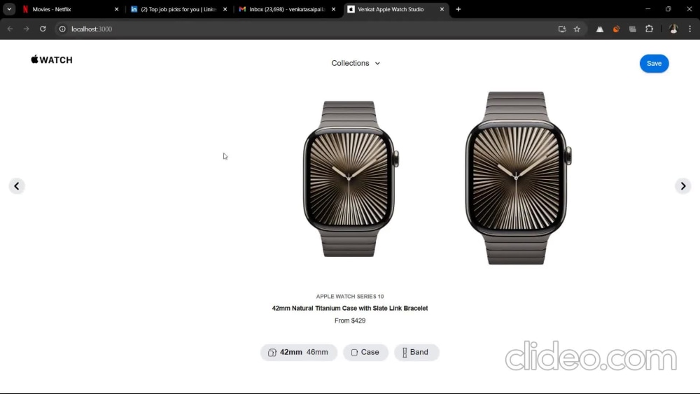Screen dimensions: 700x394
Task: Open the tab search dropdown
Action: (9, 9)
